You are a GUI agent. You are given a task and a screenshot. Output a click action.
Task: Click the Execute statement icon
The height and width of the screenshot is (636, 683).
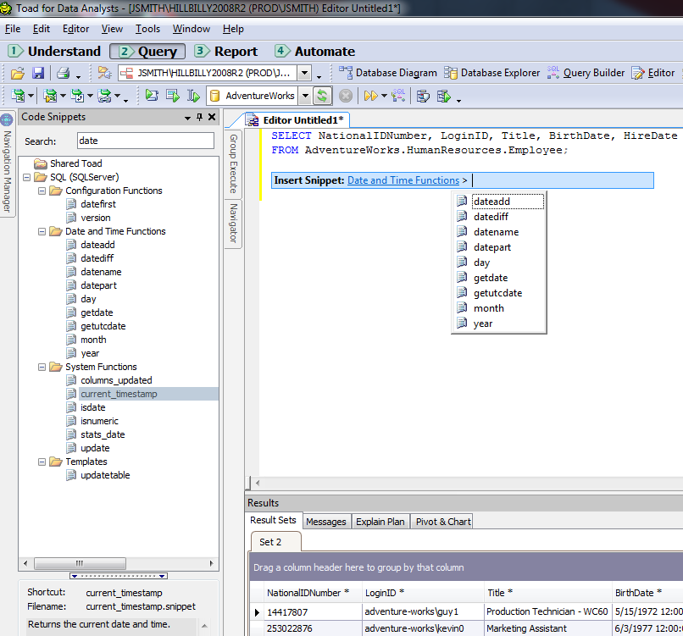(x=173, y=96)
